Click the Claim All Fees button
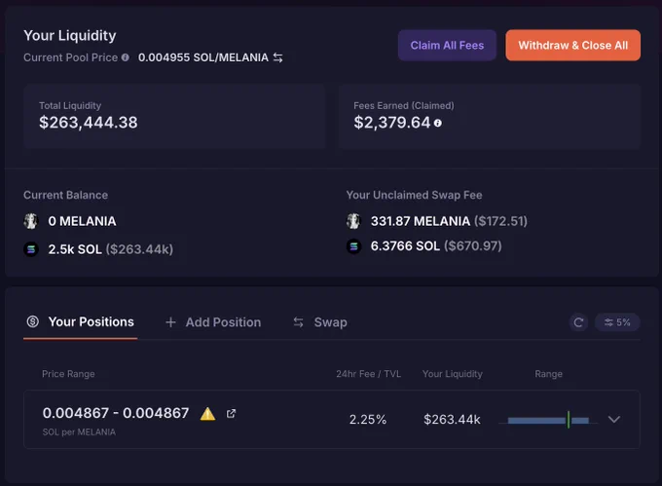This screenshot has width=662, height=486. [x=447, y=45]
